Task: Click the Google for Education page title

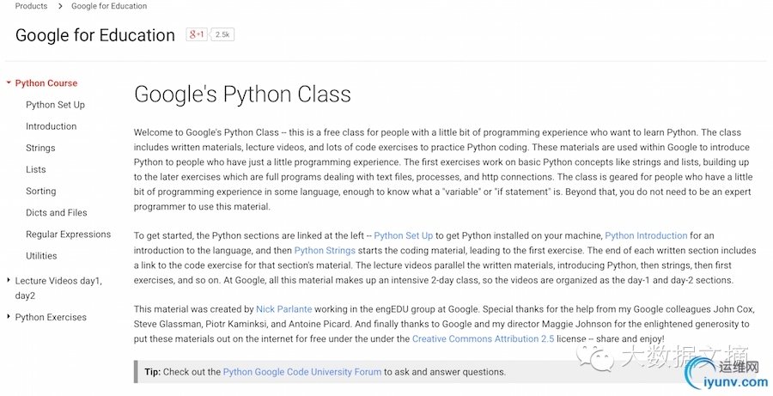Action: point(95,35)
